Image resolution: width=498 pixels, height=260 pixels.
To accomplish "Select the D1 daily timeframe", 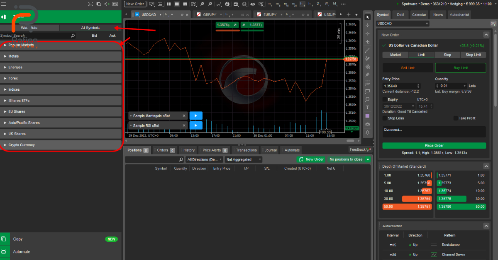I will tap(318, 4).
